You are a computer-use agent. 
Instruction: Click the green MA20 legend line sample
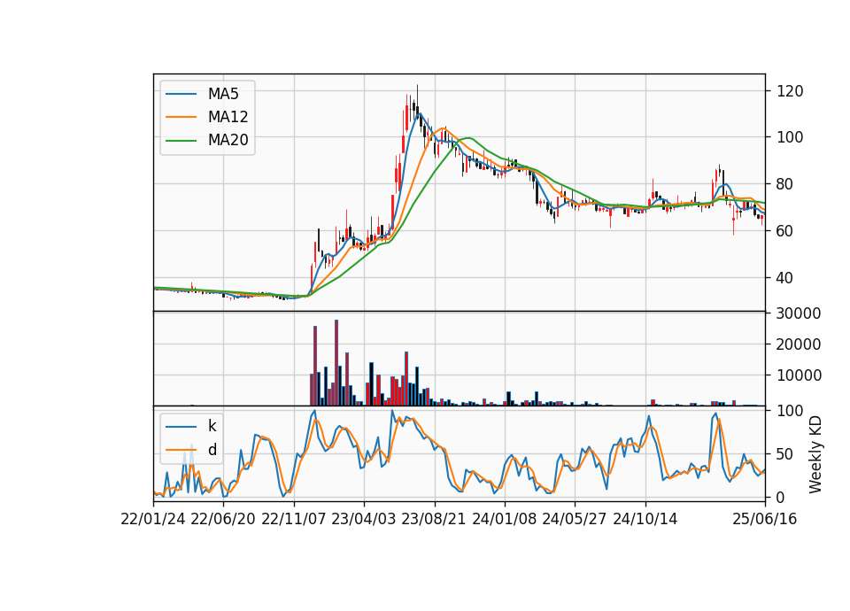181,141
